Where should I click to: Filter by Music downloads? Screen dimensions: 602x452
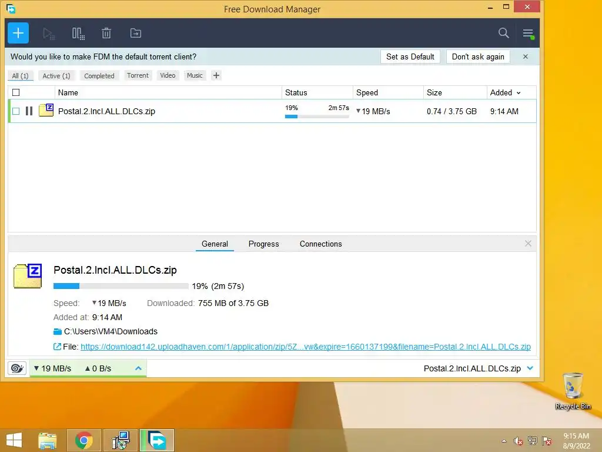point(195,75)
